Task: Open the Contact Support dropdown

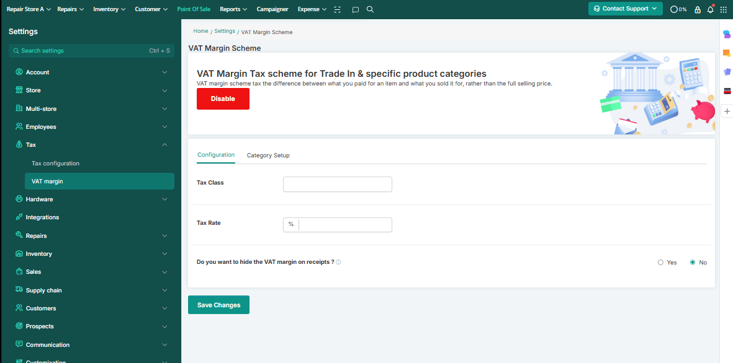Action: tap(625, 9)
